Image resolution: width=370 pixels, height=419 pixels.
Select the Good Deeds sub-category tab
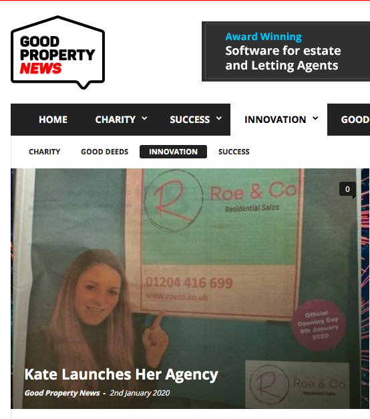coord(104,152)
